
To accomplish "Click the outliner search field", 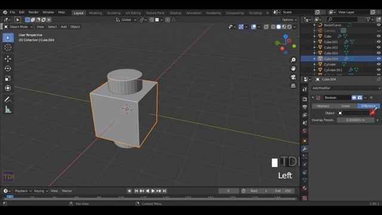I will 342,19.
